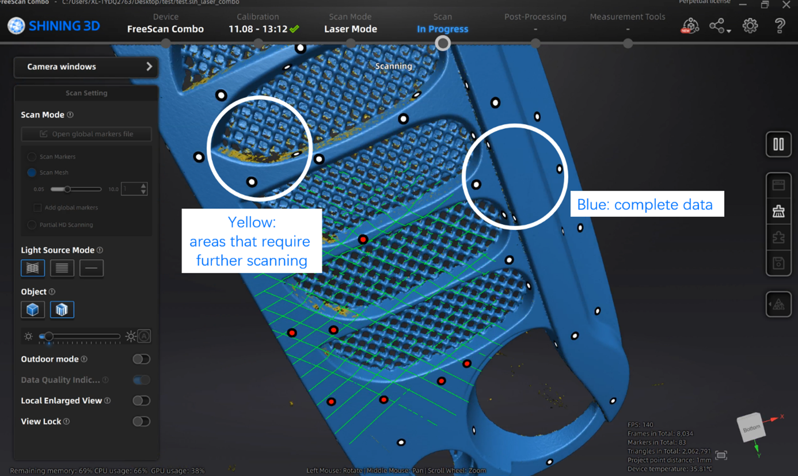Viewport: 798px width, 476px height.
Task: Select the parallel laser lines light source
Action: click(62, 268)
